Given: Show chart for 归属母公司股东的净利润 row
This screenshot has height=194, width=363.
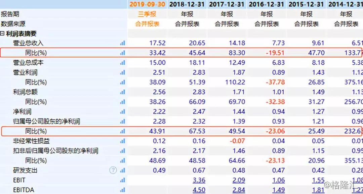Looking at the screenshot, I should (122, 121).
